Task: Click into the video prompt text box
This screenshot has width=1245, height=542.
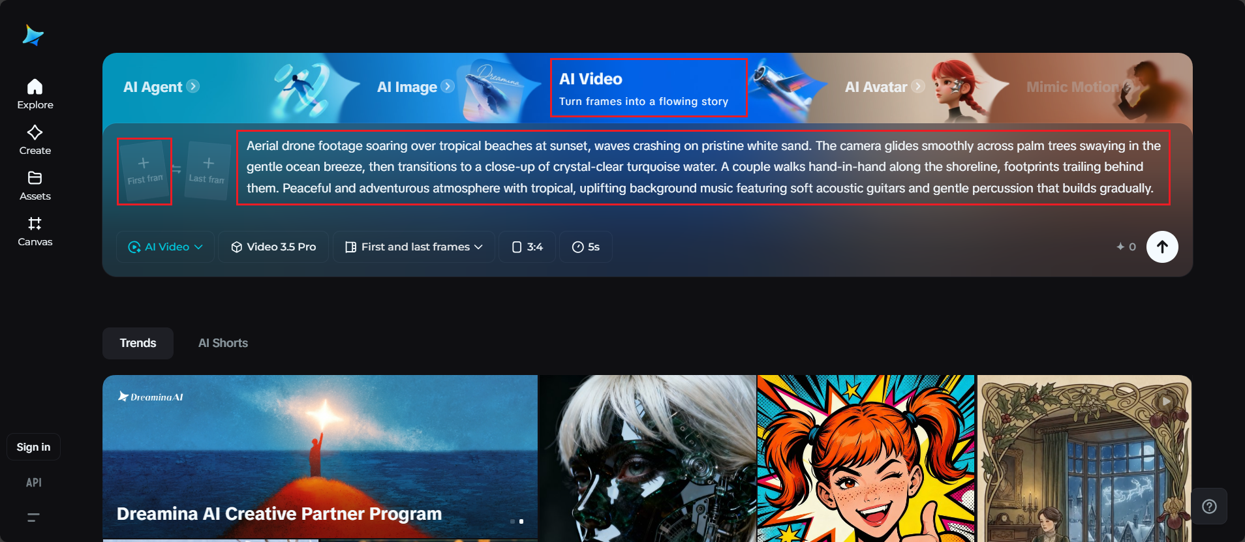Action: pos(703,168)
